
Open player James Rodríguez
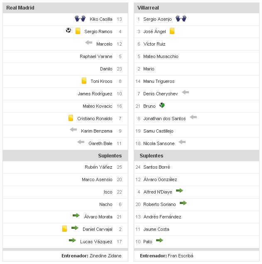point(95,94)
